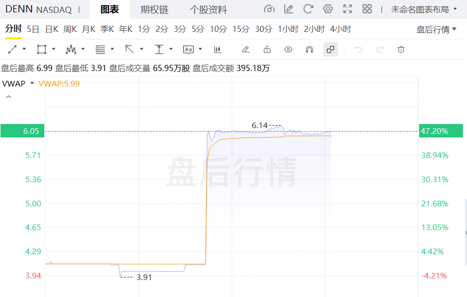The height and width of the screenshot is (297, 467).
Task: Open the 未命名图表布局 layout dropdown
Action: click(424, 9)
